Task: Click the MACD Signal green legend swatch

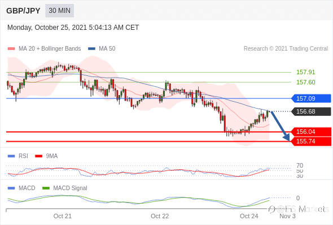Action: [x=46, y=188]
